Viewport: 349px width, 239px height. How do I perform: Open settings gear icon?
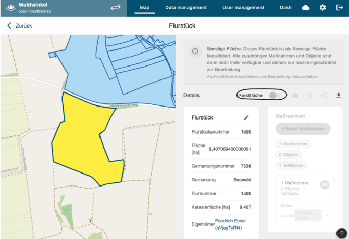pyautogui.click(x=322, y=8)
